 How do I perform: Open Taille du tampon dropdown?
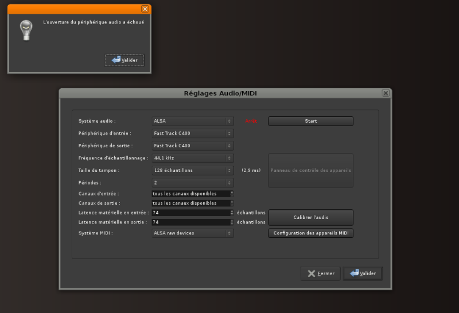point(192,170)
